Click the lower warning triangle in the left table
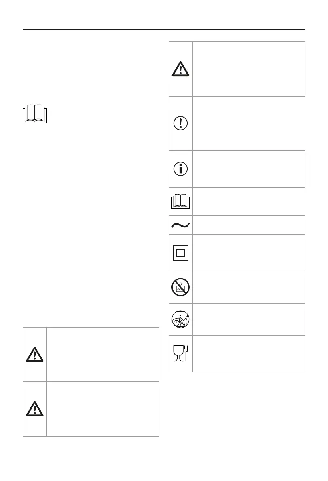The image size is (328, 481). [x=35, y=409]
